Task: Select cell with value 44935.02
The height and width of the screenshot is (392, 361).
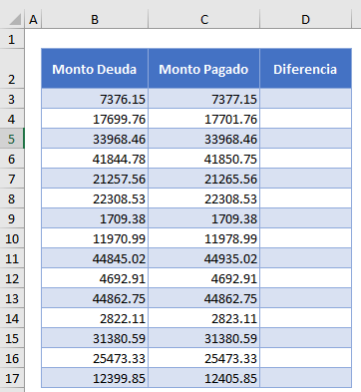Action: point(203,258)
